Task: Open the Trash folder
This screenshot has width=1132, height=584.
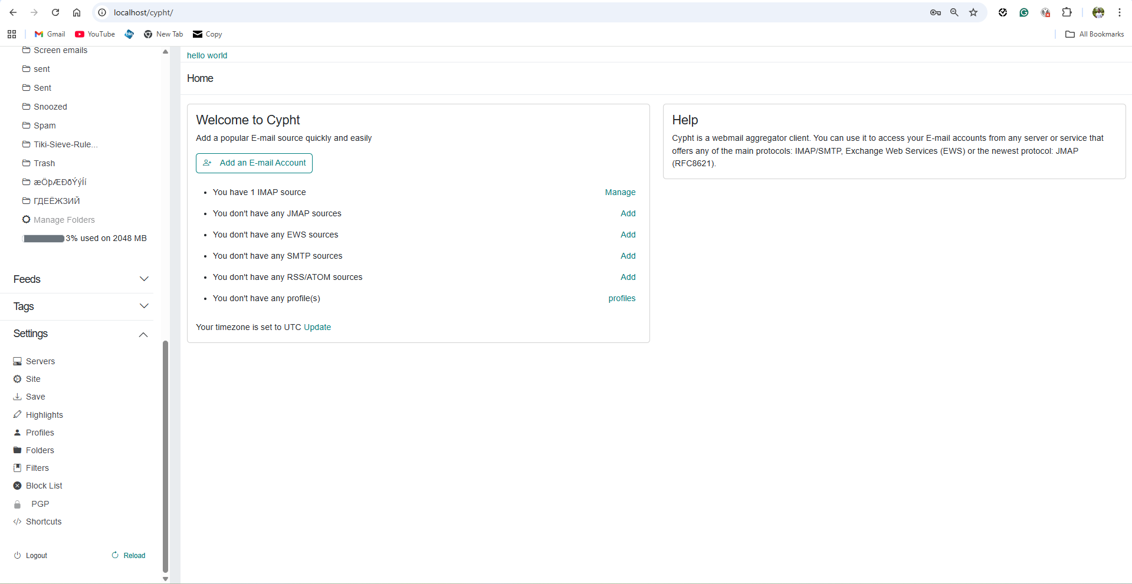Action: (44, 163)
